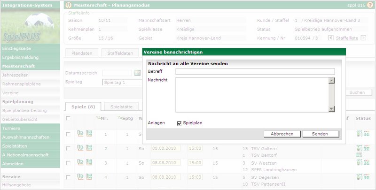
Task: Click the Meisterschaft header info icon
Action: tap(69, 5)
